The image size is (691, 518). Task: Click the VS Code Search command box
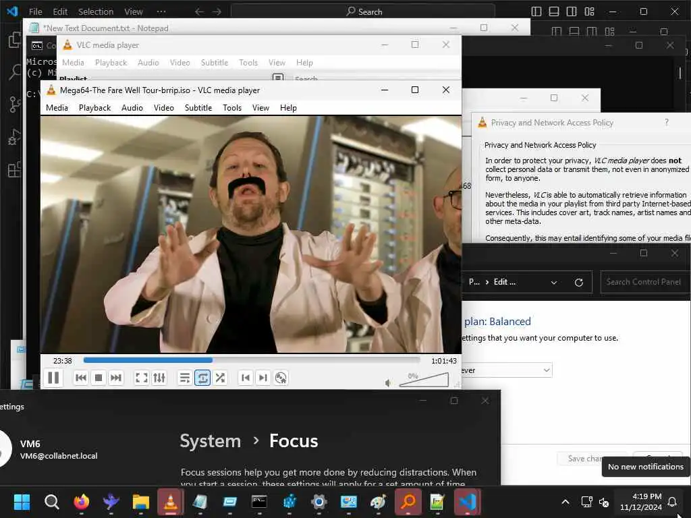pos(362,12)
